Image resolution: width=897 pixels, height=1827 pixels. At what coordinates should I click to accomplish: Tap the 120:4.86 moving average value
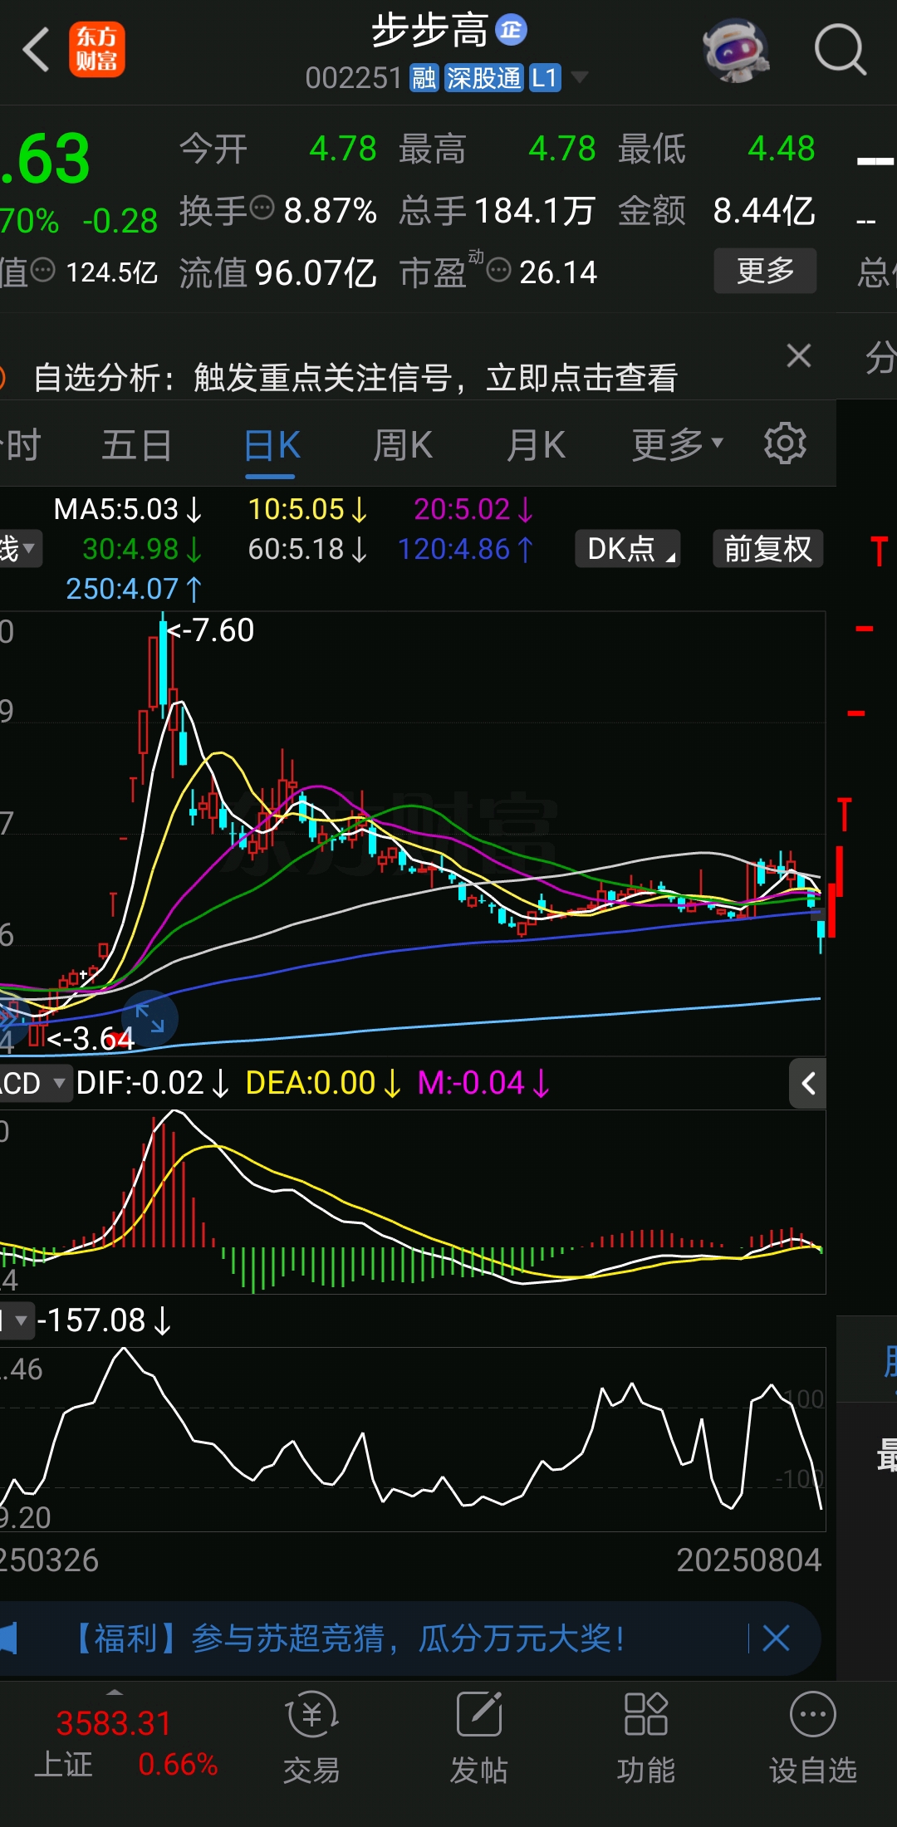point(466,549)
